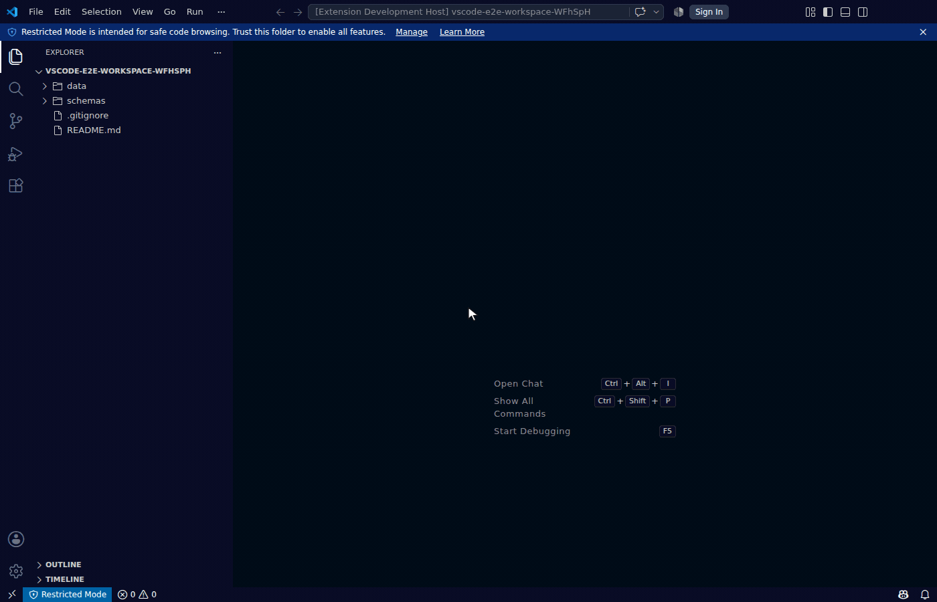Show more menu bar items (ellipsis)
Image resolution: width=937 pixels, height=602 pixels.
click(222, 12)
